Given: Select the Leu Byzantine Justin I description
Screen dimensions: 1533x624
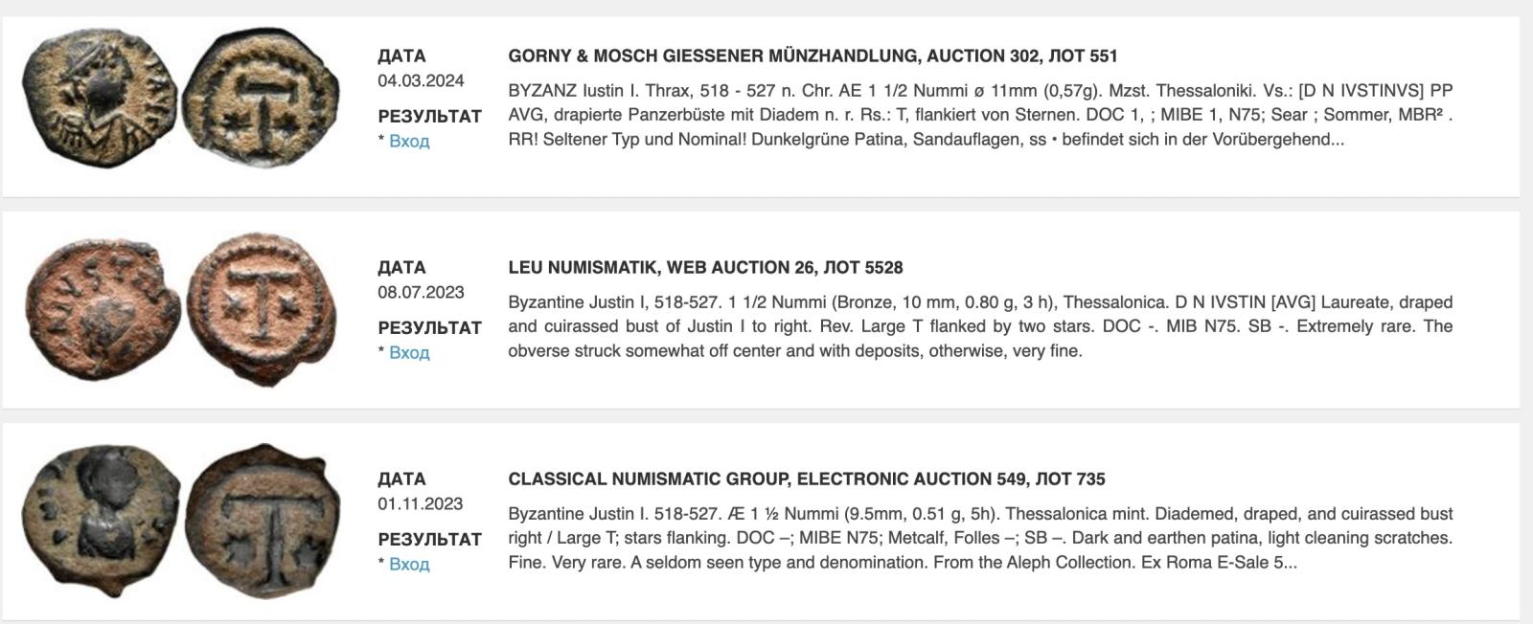Looking at the screenshot, I should tap(980, 326).
